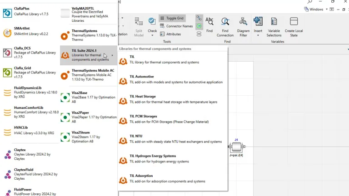Open the Insert dropdown arrow
The width and height of the screenshot is (349, 196).
[x=258, y=35]
